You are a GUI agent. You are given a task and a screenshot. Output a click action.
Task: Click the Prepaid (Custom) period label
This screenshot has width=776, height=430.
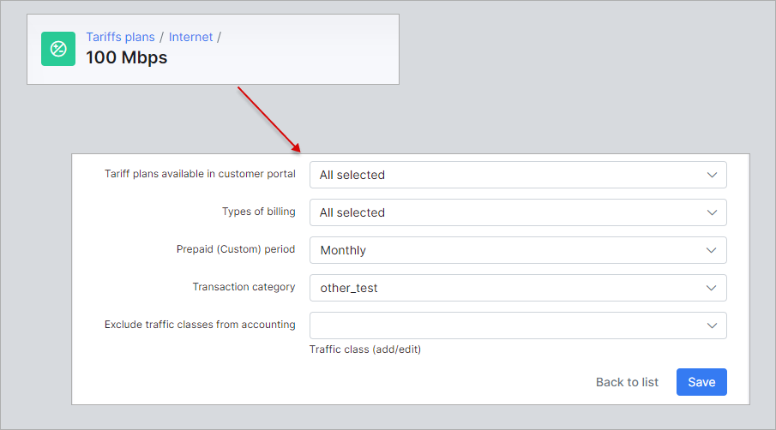tap(236, 249)
